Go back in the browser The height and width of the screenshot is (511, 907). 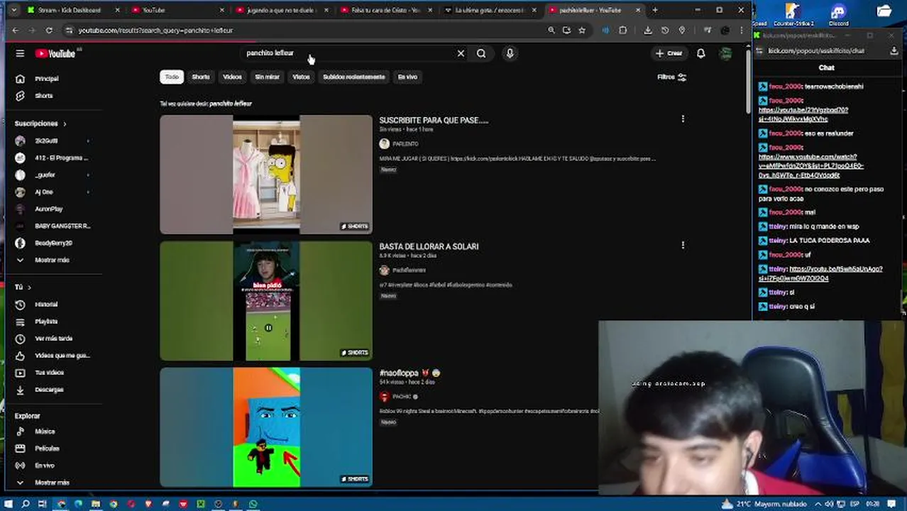16,31
